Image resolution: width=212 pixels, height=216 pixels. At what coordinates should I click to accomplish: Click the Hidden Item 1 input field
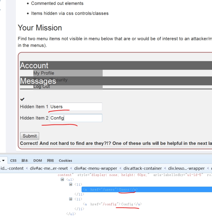click(x=76, y=107)
